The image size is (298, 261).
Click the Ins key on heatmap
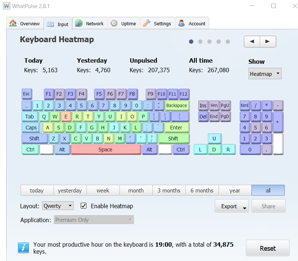[203, 106]
